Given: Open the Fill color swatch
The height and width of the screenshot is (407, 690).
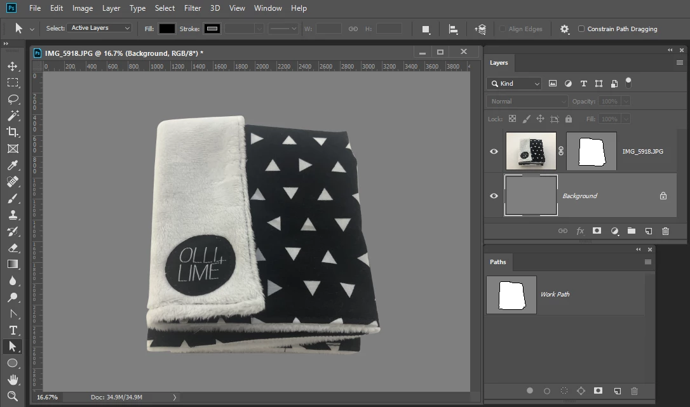Looking at the screenshot, I should (x=166, y=29).
